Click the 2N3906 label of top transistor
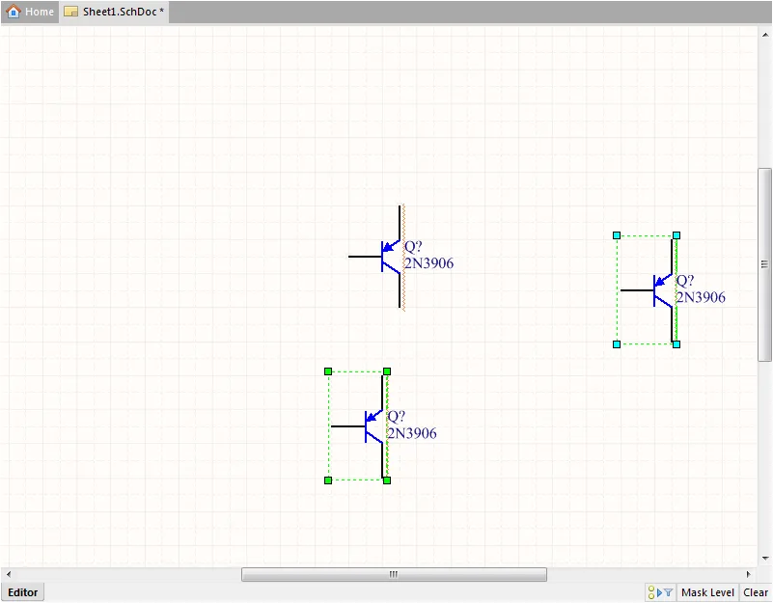The height and width of the screenshot is (603, 773). pos(428,263)
